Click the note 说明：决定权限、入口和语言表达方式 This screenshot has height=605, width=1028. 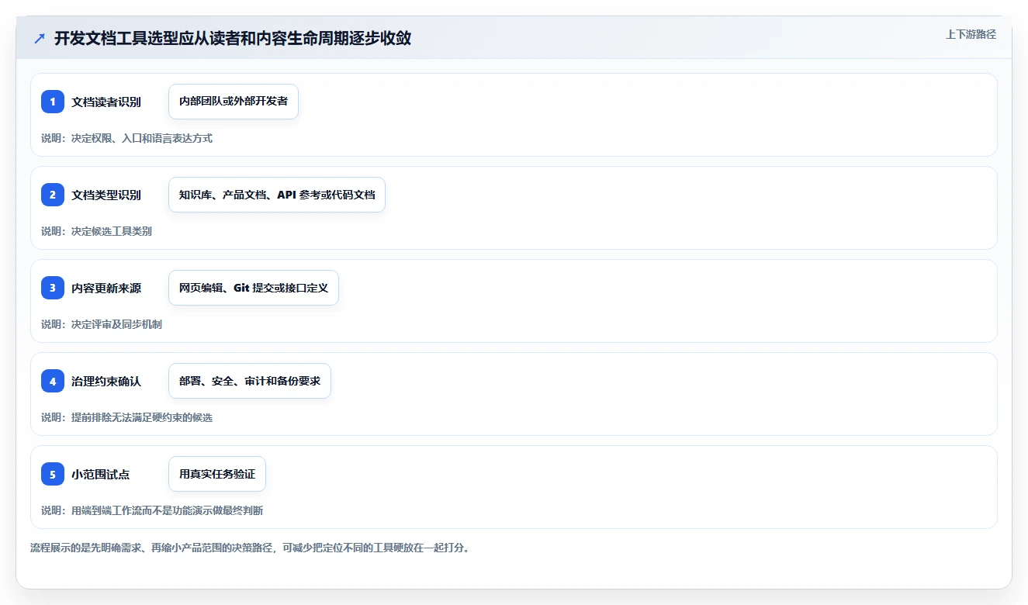pos(126,138)
